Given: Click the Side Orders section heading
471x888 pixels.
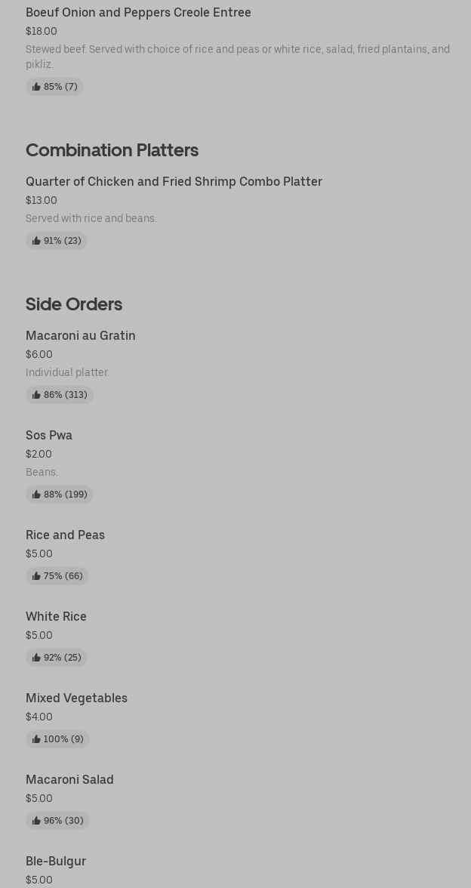Looking at the screenshot, I should (74, 304).
